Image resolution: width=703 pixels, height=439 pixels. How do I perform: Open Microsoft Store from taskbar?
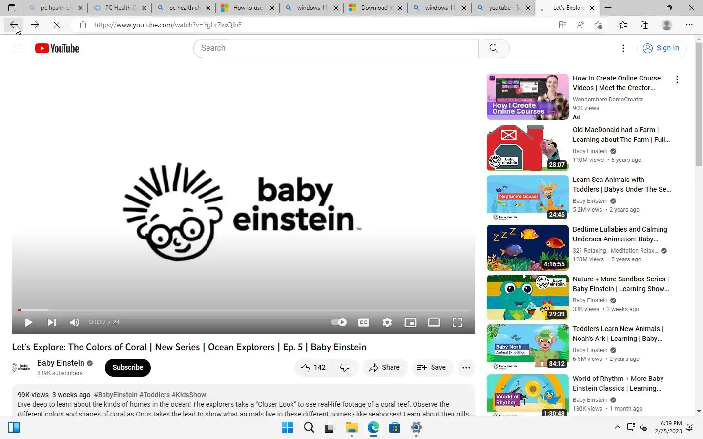coord(395,428)
